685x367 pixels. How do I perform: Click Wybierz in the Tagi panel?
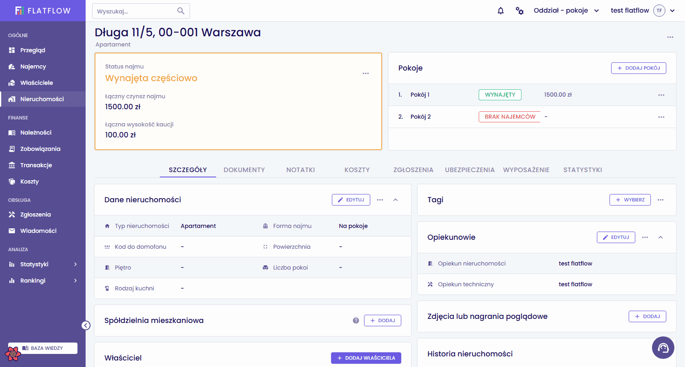630,200
